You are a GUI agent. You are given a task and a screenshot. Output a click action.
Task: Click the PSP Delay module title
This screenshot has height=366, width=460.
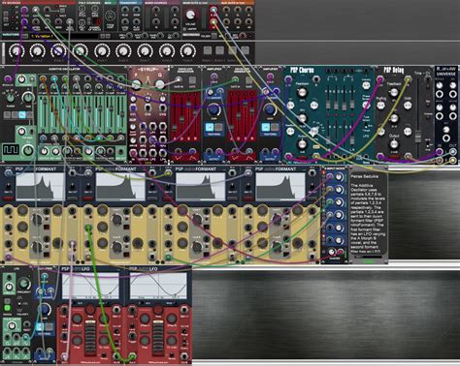pos(393,71)
